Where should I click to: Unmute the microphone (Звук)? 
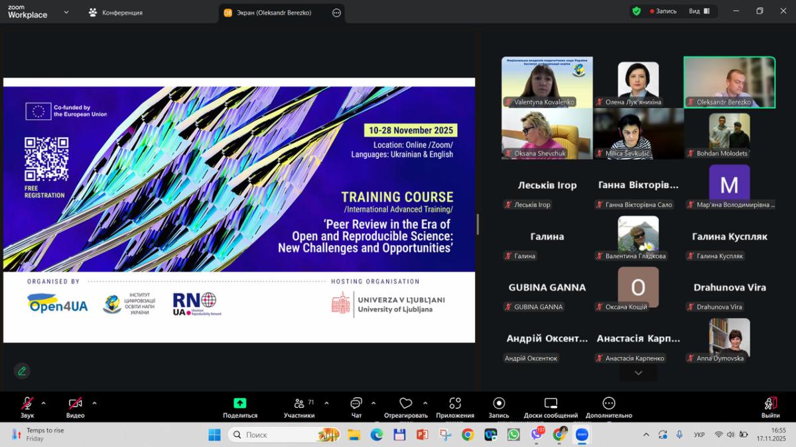(x=27, y=404)
